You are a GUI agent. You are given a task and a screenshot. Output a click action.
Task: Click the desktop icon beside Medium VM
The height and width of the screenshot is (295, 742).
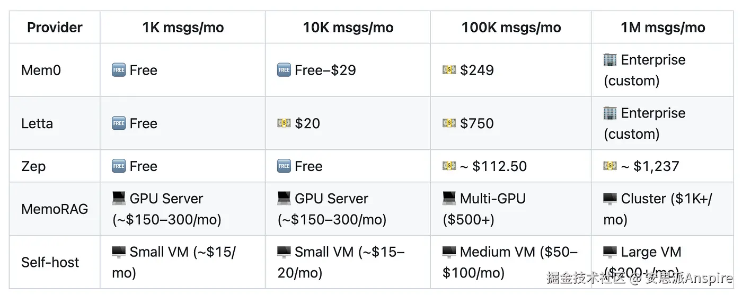pyautogui.click(x=449, y=252)
